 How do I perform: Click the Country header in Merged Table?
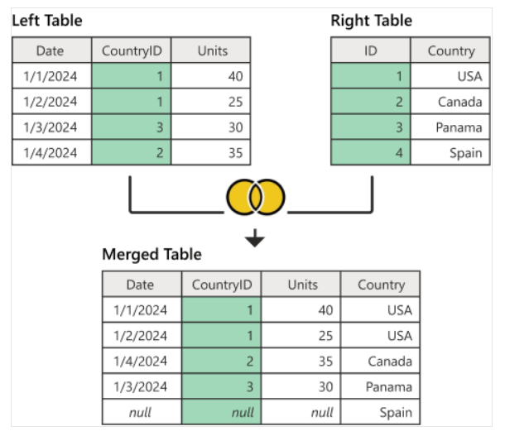pyautogui.click(x=380, y=285)
